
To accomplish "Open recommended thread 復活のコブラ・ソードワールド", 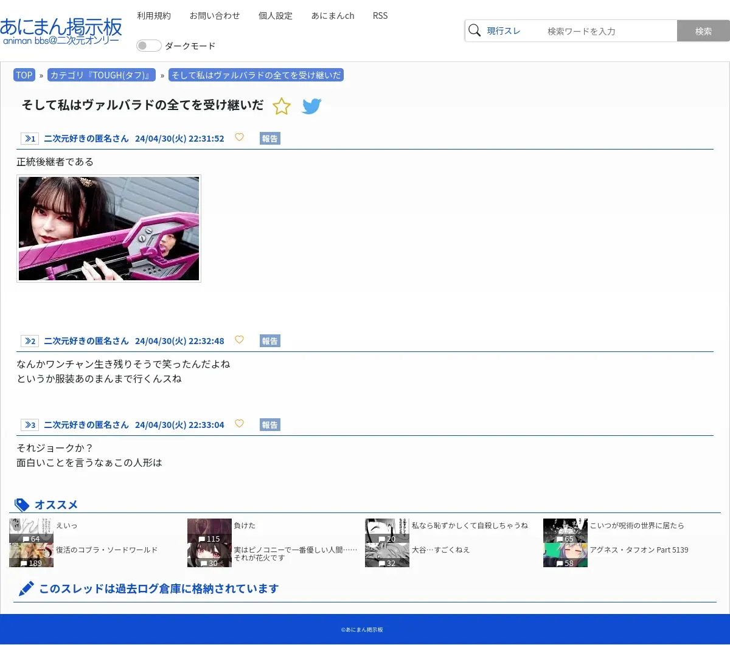I will tap(106, 550).
